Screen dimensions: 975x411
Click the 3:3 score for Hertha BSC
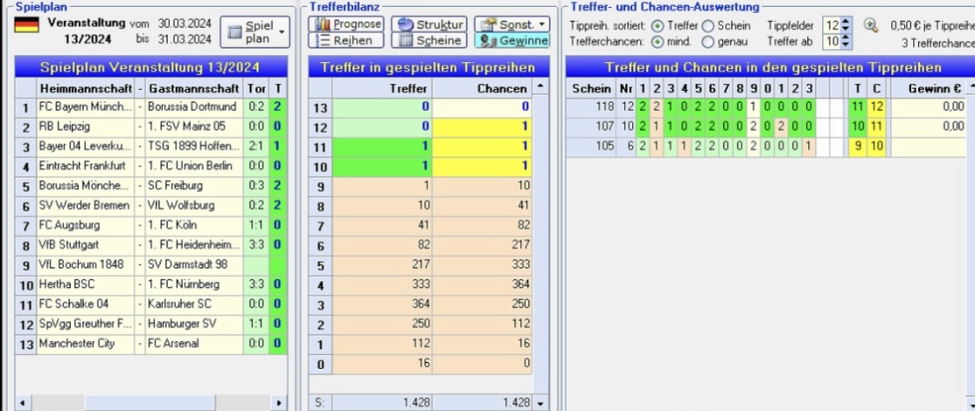256,284
